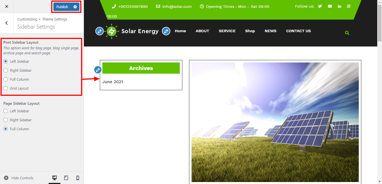Image resolution: width=382 pixels, height=184 pixels.
Task: Open the SERVICE menu item
Action: (x=227, y=31)
